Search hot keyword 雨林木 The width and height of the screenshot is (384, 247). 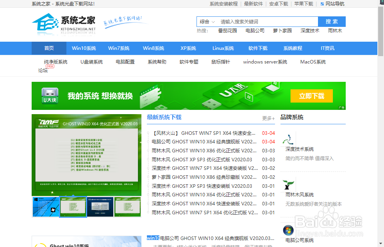pyautogui.click(x=335, y=31)
